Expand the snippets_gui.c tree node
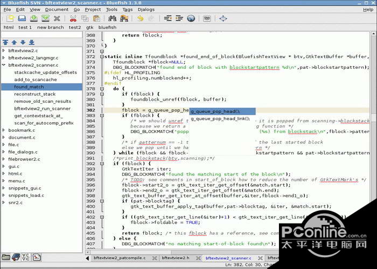The width and height of the screenshot is (377, 269). pos(4,188)
